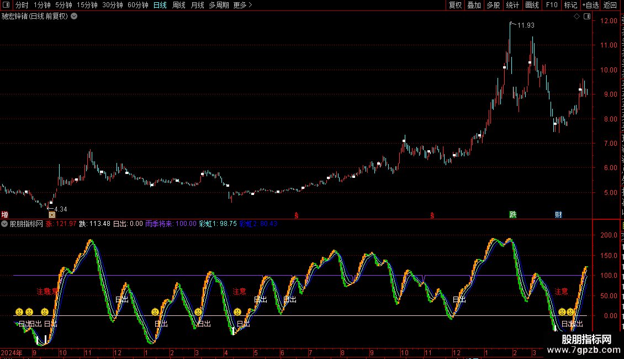This screenshot has width=624, height=359.
Task: Click the 2024年 label on time axis
Action: click(12, 352)
